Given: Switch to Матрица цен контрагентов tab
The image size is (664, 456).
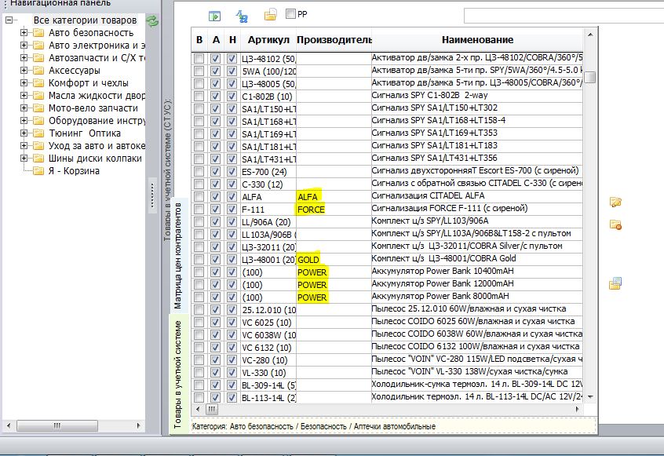Looking at the screenshot, I should coord(178,255).
